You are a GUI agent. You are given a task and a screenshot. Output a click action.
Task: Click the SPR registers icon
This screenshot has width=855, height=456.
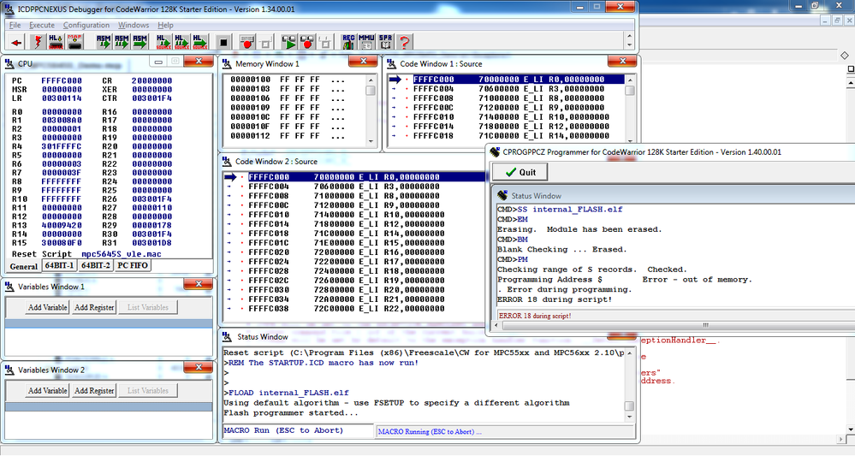tap(385, 42)
